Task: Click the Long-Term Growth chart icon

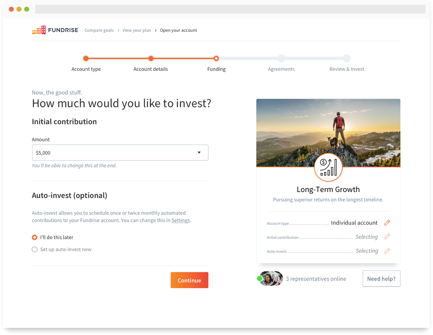Action: pyautogui.click(x=328, y=167)
